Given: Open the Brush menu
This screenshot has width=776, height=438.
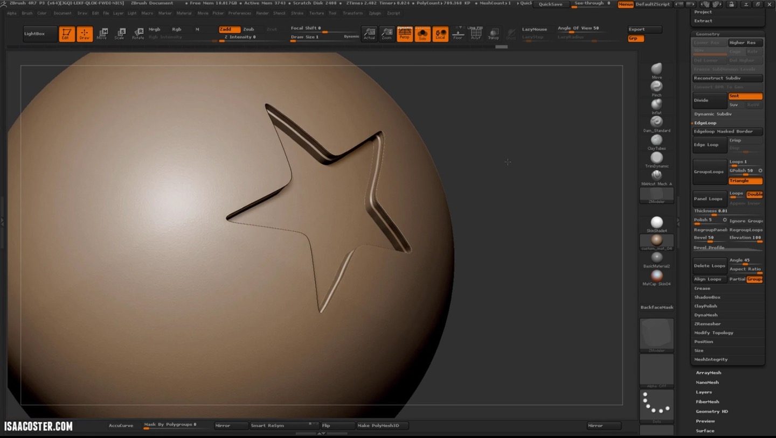Looking at the screenshot, I should click(x=27, y=13).
